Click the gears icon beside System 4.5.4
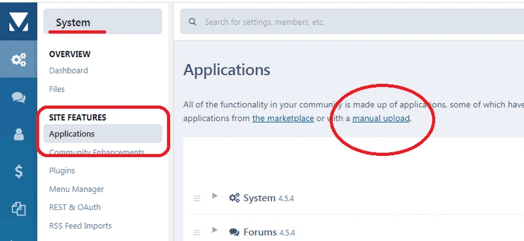Screen dimensions: 524x241 click(x=234, y=198)
